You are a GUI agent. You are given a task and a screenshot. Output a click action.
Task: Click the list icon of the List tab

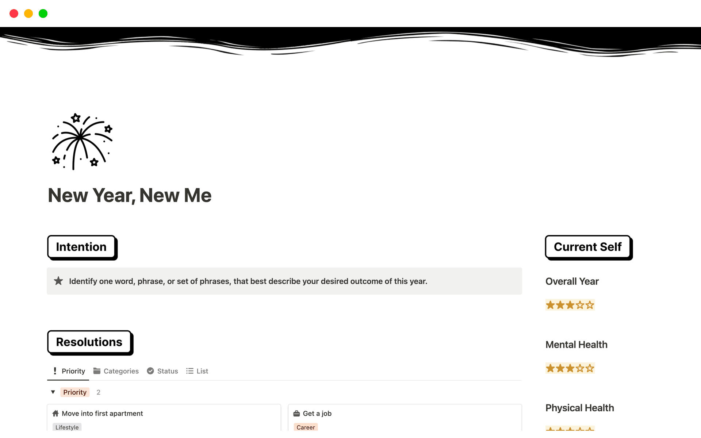[x=189, y=371]
